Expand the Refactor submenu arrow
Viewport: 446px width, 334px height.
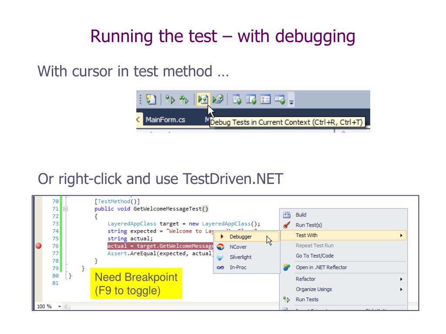[401, 279]
